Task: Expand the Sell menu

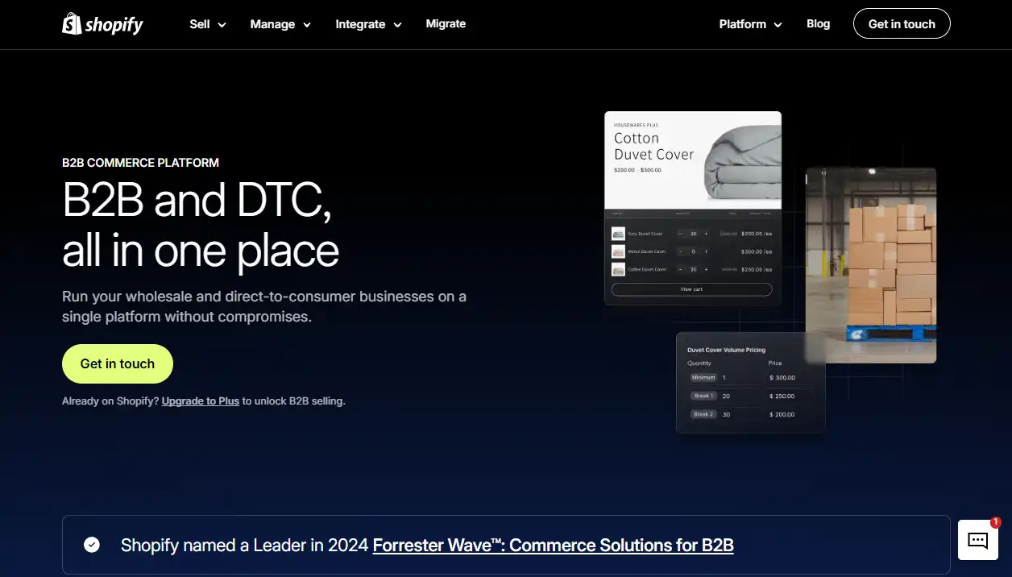Action: pos(208,24)
